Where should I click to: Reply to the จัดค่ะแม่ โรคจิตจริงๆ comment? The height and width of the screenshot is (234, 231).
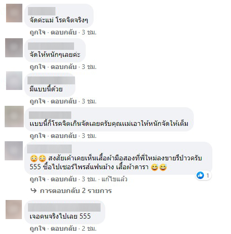(64, 32)
